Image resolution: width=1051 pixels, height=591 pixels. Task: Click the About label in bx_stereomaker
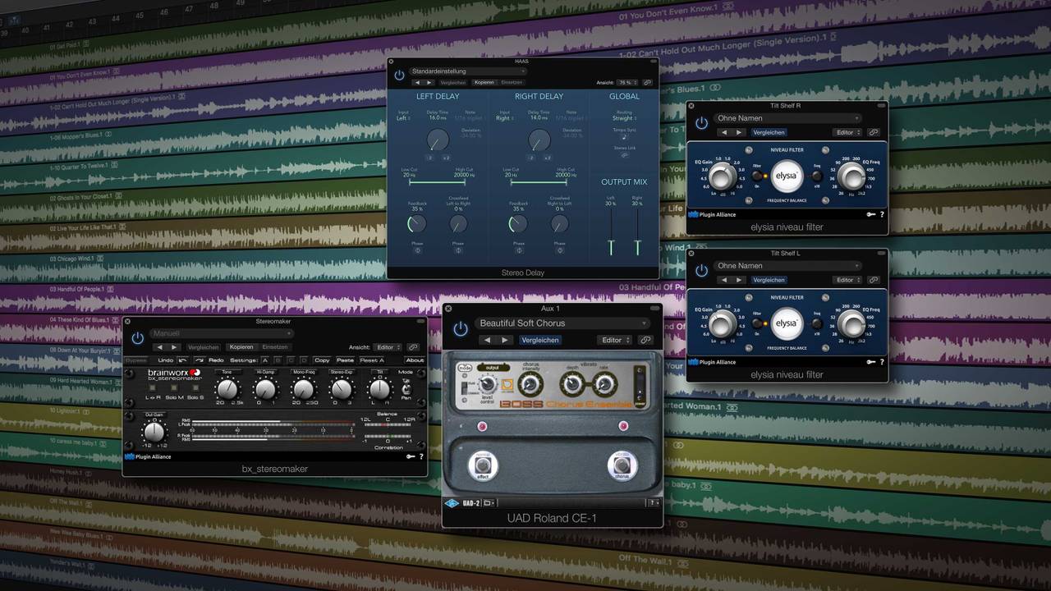[x=415, y=360]
